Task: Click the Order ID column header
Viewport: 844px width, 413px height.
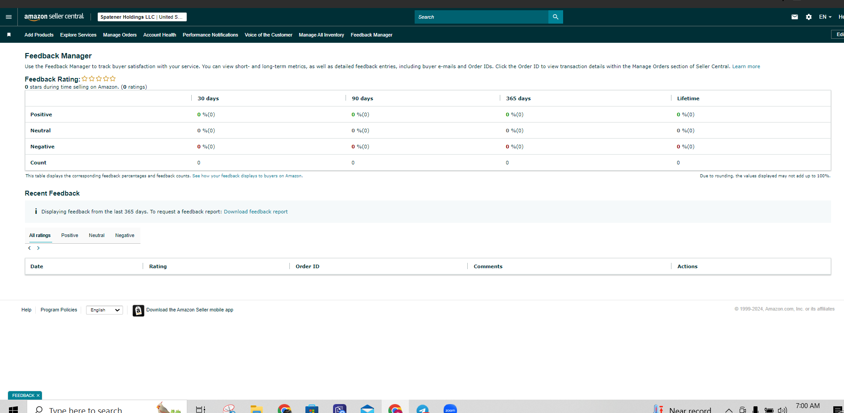Action: [307, 266]
